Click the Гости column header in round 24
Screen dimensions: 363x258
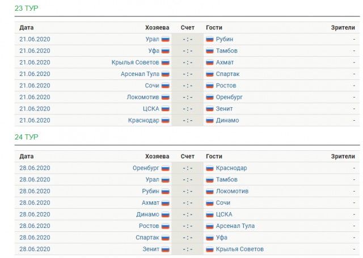[x=214, y=157]
